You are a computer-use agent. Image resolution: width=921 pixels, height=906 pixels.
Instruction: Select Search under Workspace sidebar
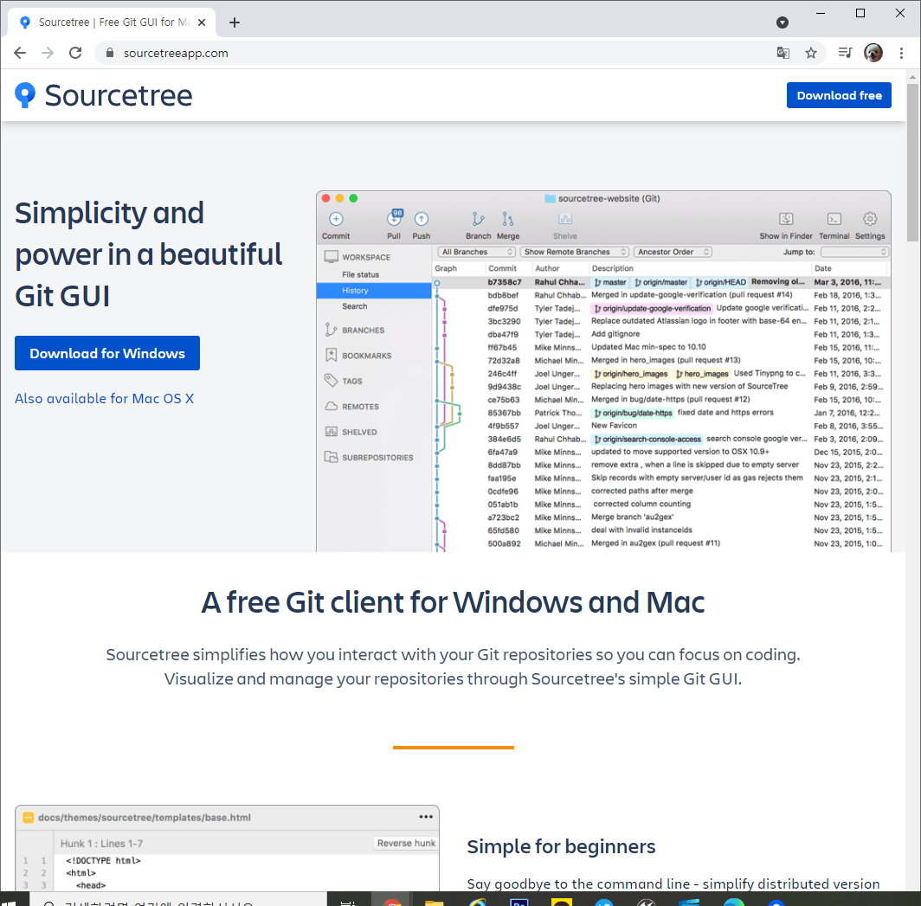tap(355, 306)
